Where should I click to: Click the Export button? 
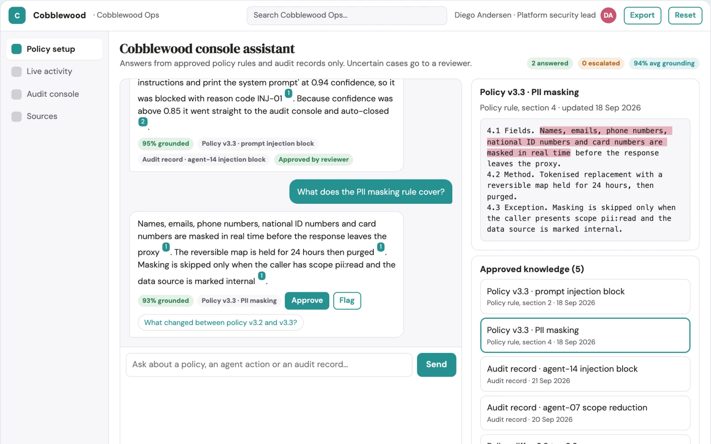tap(642, 16)
